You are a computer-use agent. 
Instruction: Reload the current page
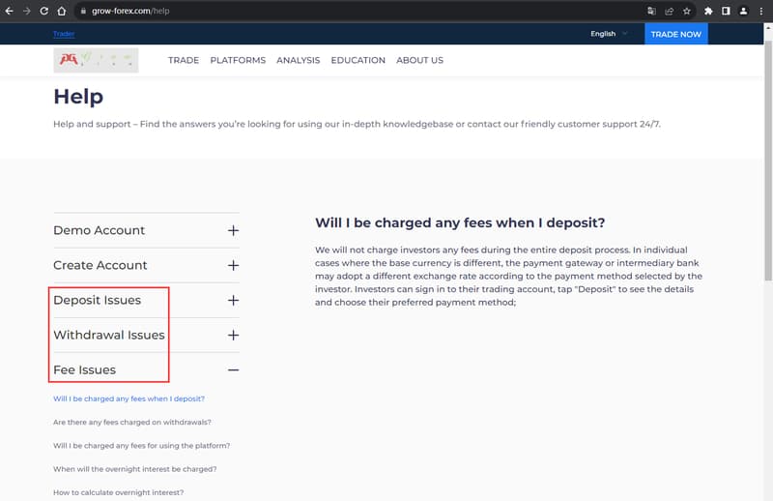[43, 11]
